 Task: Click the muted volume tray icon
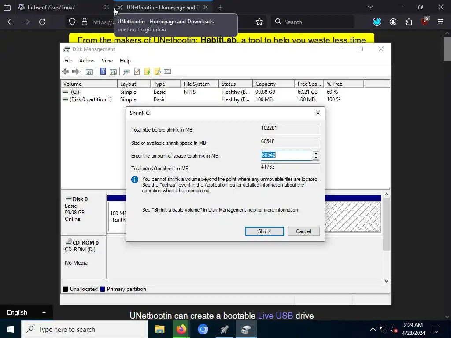(394, 330)
